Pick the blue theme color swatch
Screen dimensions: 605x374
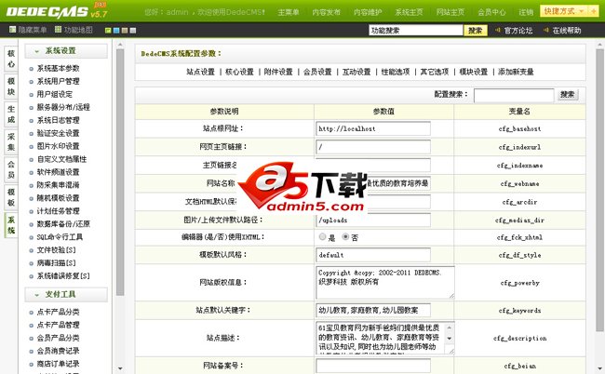(116, 31)
